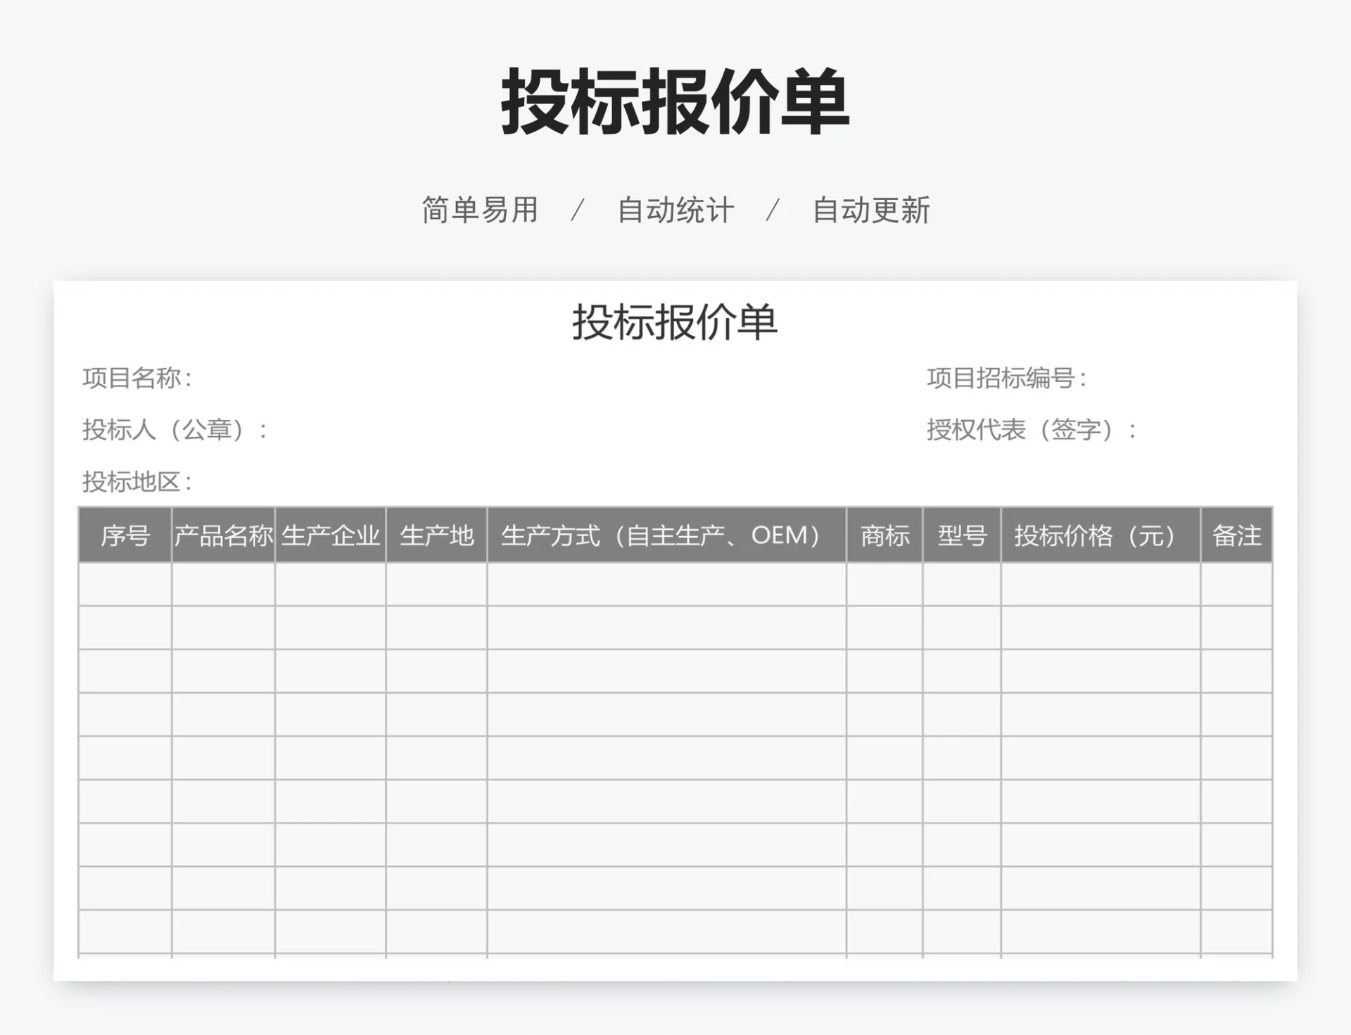
Task: Click the 自动更新 text label
Action: (x=873, y=209)
